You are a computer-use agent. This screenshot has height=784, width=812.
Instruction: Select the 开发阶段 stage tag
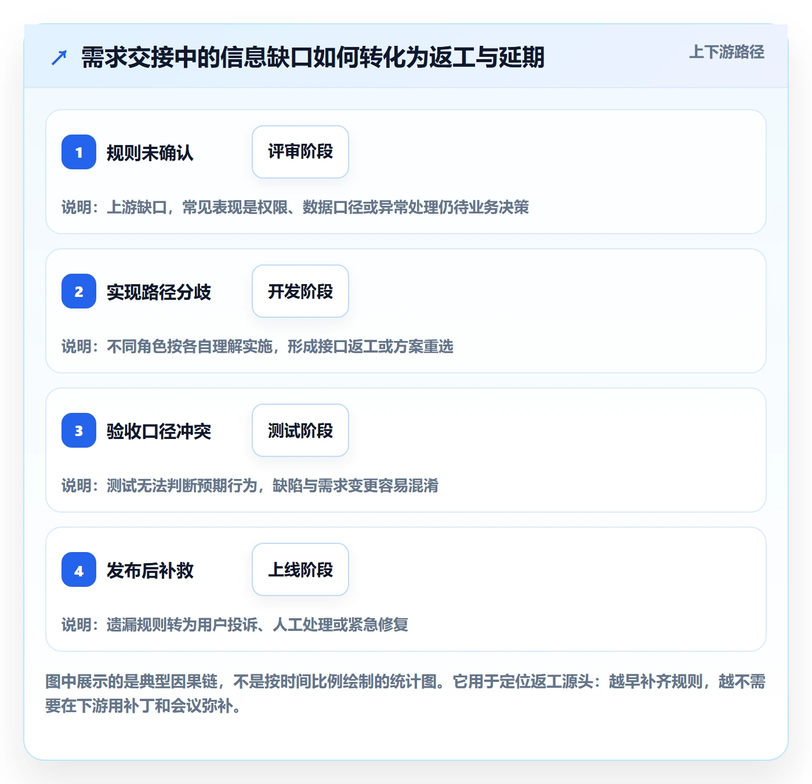click(x=300, y=291)
